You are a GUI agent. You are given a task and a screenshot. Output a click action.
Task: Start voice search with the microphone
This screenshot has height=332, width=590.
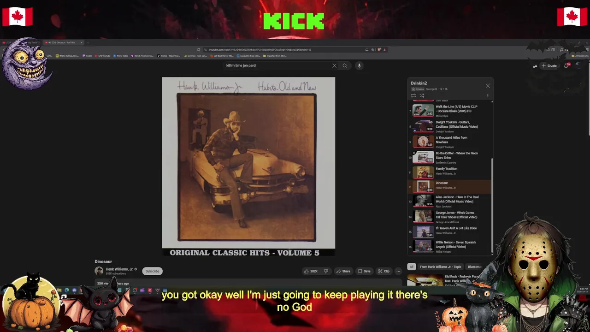click(x=359, y=65)
